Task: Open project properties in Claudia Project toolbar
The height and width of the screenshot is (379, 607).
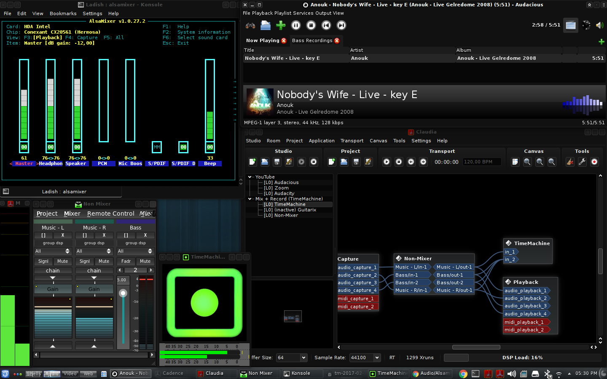Action: [x=368, y=162]
